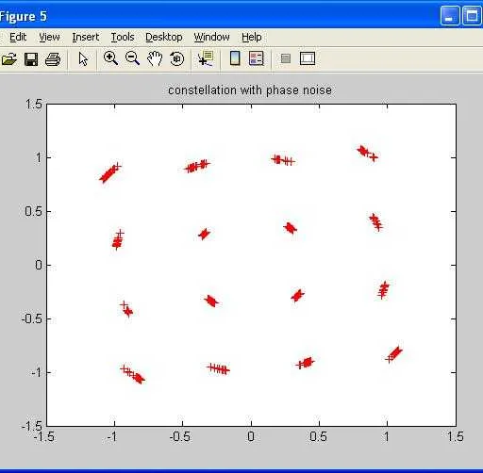Open the Help menu
Image resolution: width=483 pixels, height=473 pixels.
click(x=252, y=37)
